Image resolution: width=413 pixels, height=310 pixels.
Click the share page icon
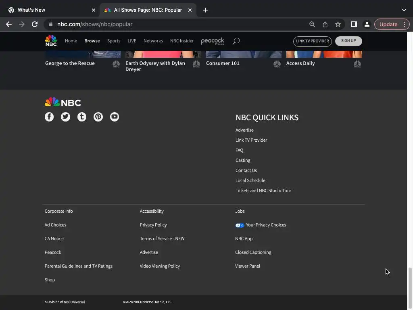[x=325, y=24]
